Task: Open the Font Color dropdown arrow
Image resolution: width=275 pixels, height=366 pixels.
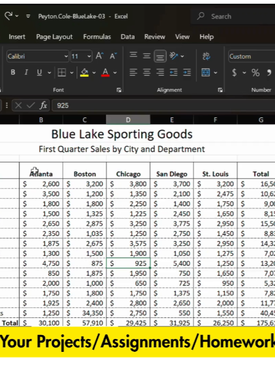Action: coord(115,73)
